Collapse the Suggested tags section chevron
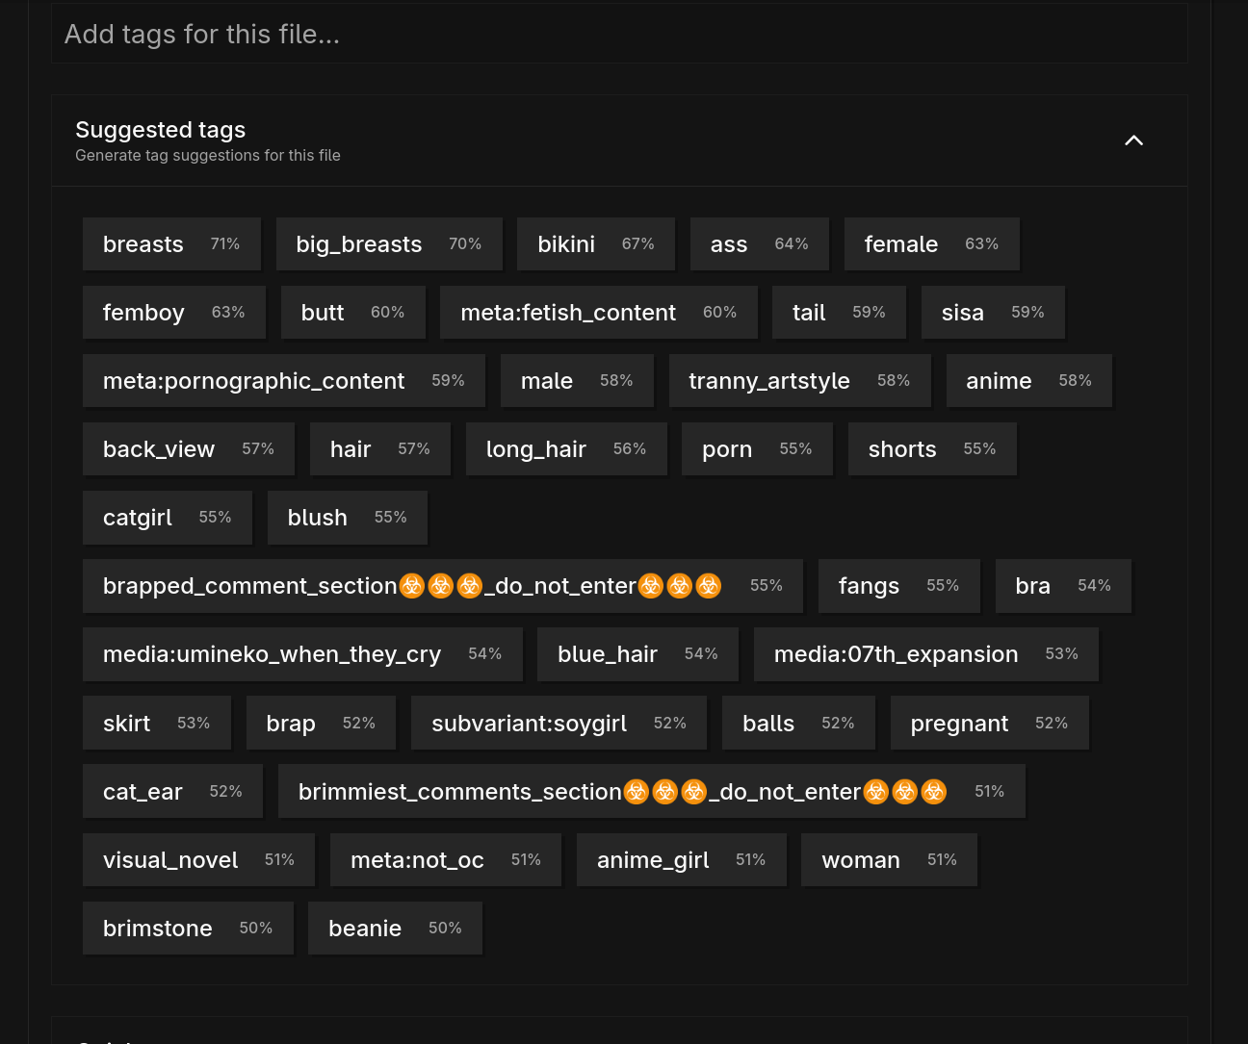The height and width of the screenshot is (1044, 1248). click(x=1133, y=140)
